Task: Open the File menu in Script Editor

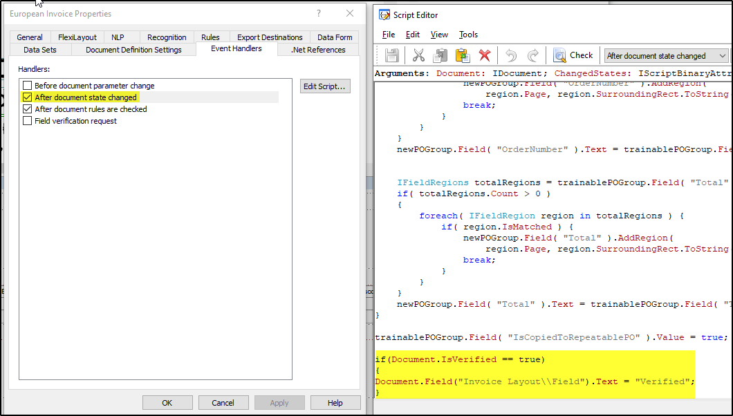Action: (389, 35)
